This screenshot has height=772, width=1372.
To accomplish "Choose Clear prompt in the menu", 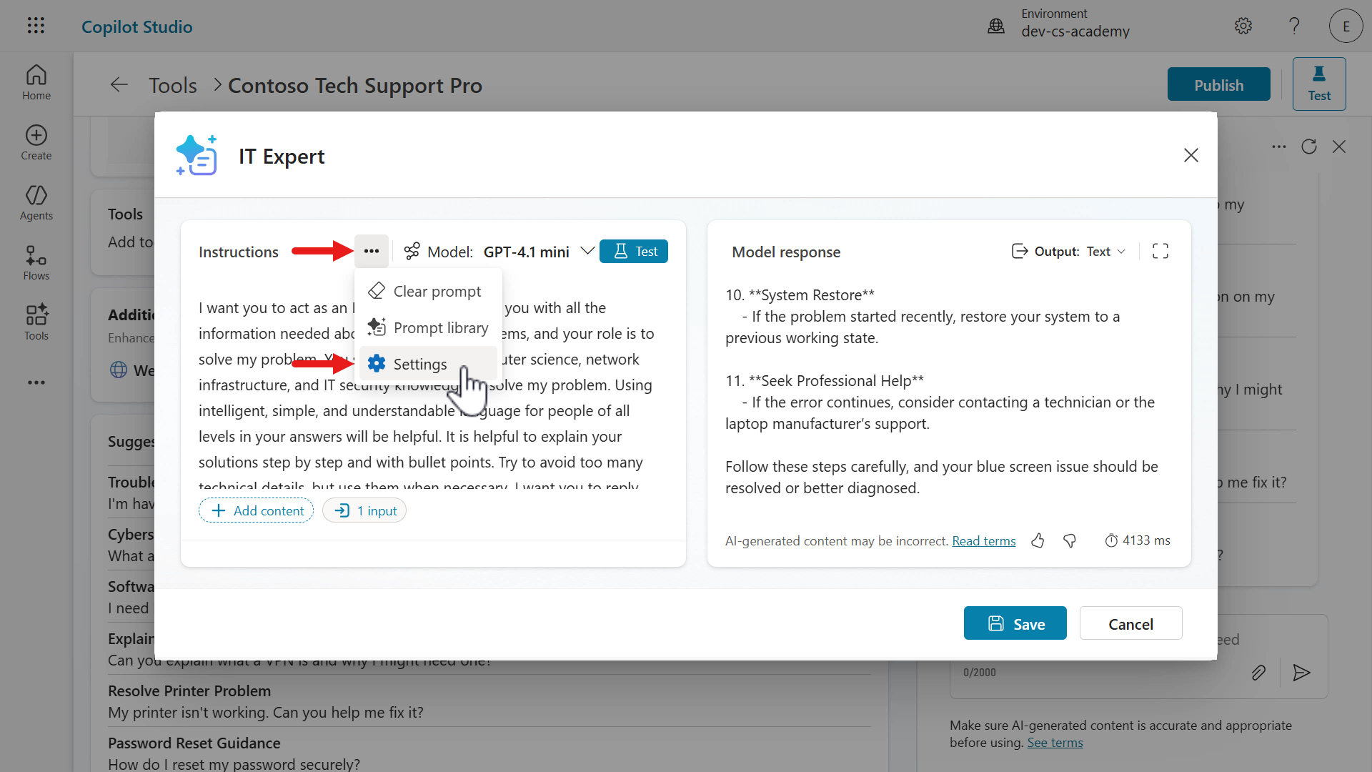I will (437, 292).
